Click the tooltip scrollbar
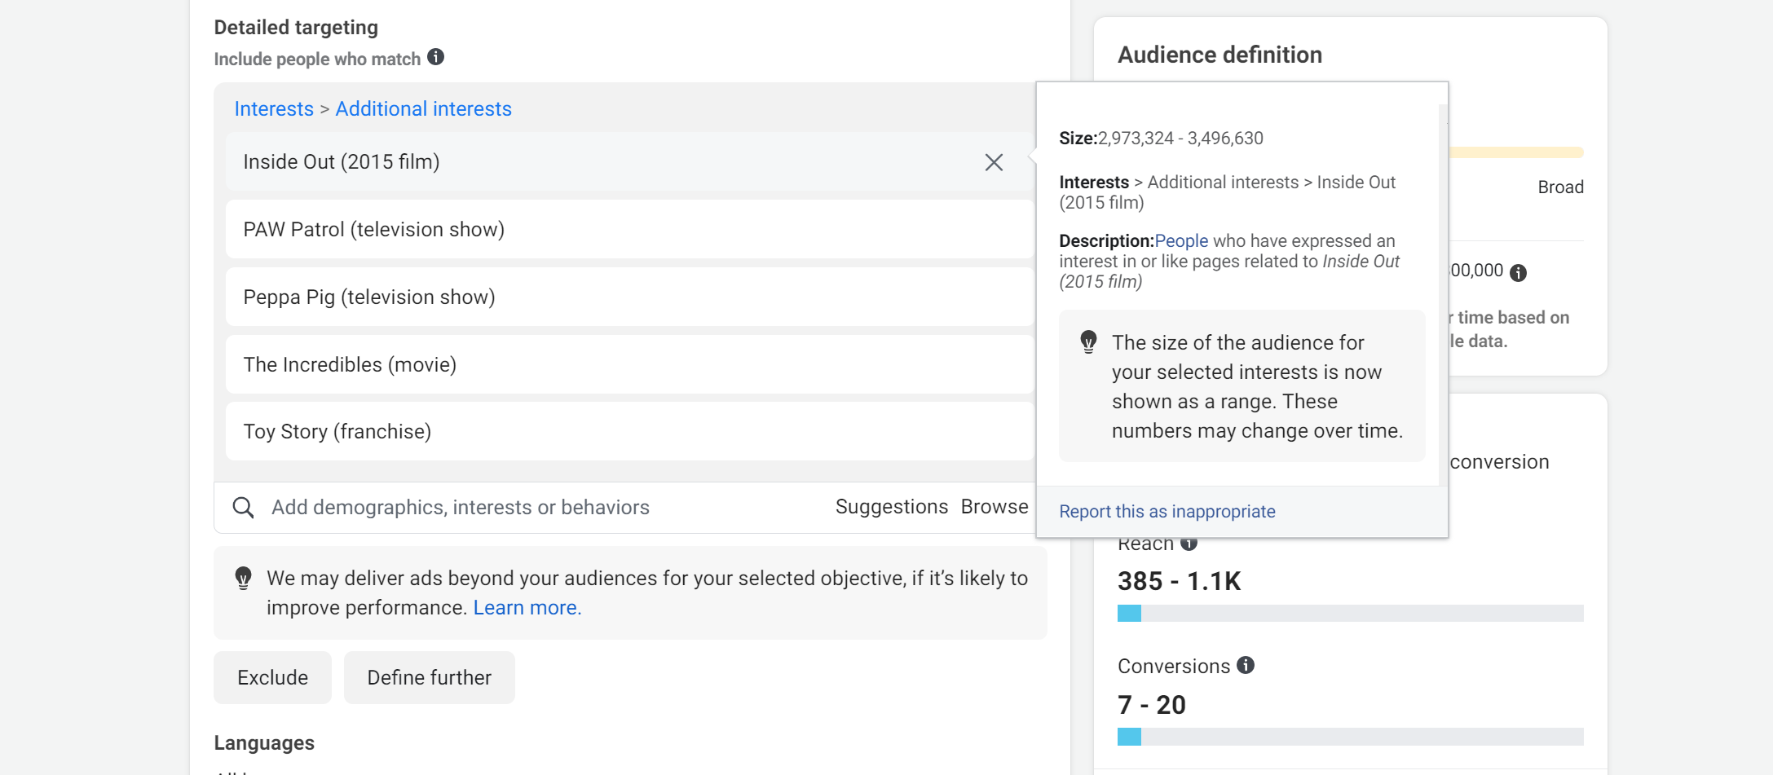The image size is (1773, 775). tap(1443, 293)
